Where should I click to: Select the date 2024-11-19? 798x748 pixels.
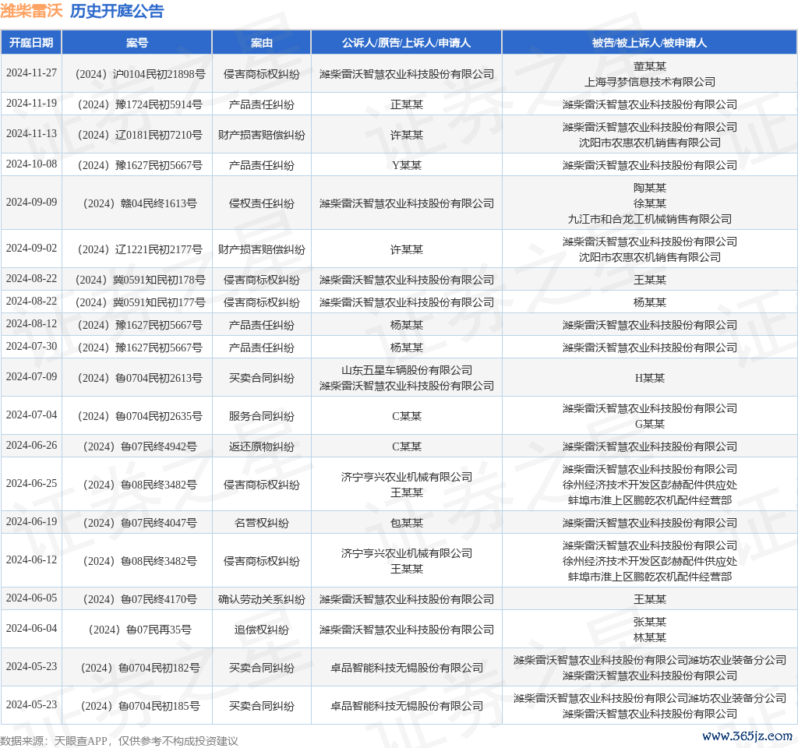31,104
